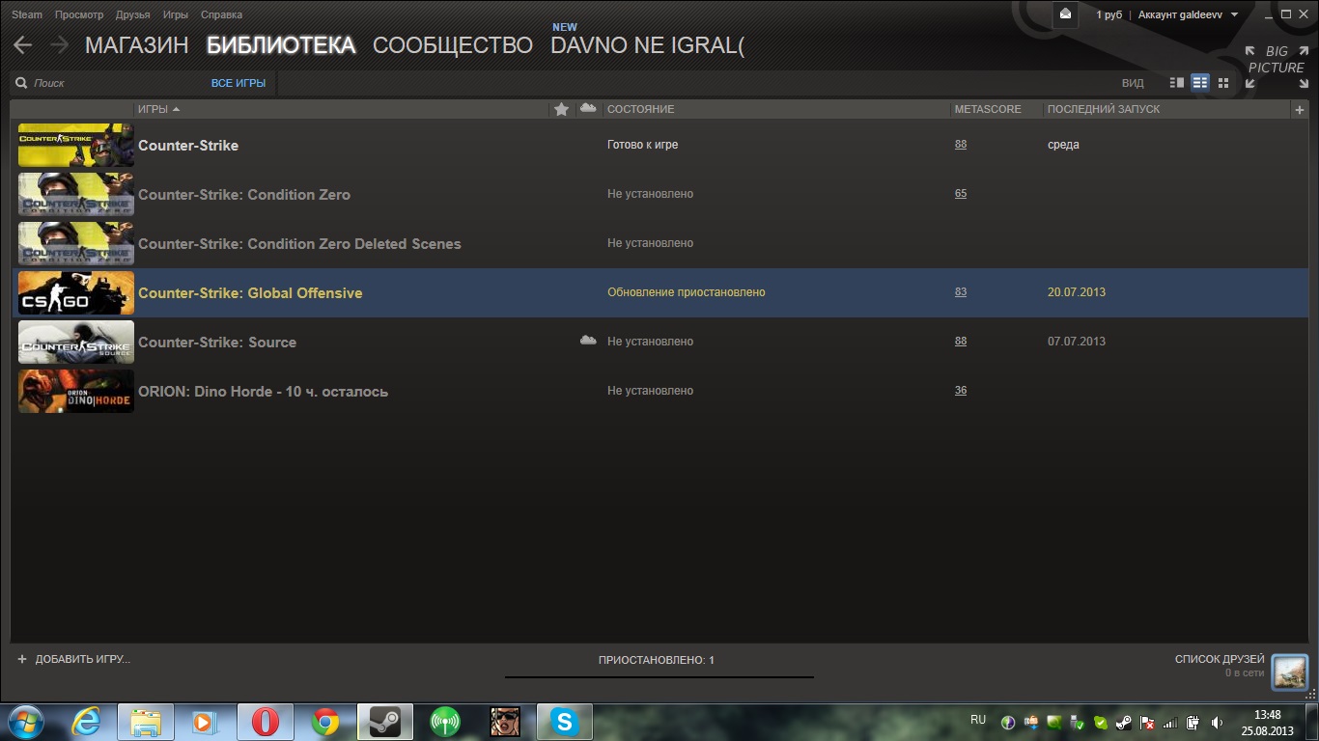Switch to grid view icon
The image size is (1319, 741).
(x=1223, y=83)
